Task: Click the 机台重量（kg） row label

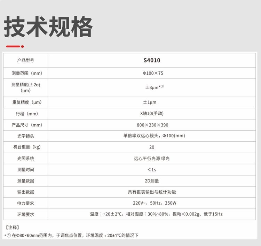Action: [x=25, y=147]
